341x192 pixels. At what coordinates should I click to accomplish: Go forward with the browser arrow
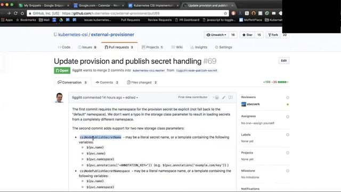click(x=9, y=13)
